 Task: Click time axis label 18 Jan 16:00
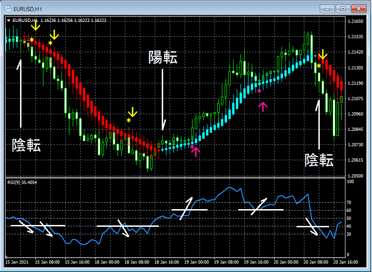point(167,262)
